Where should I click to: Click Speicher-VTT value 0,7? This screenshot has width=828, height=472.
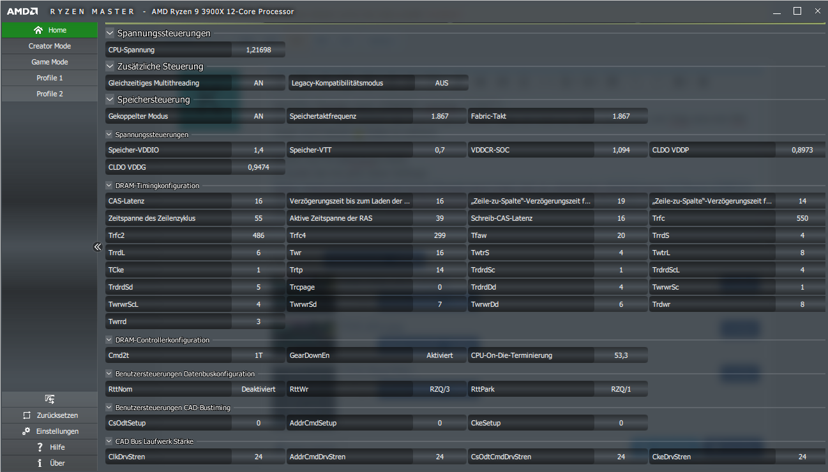440,151
